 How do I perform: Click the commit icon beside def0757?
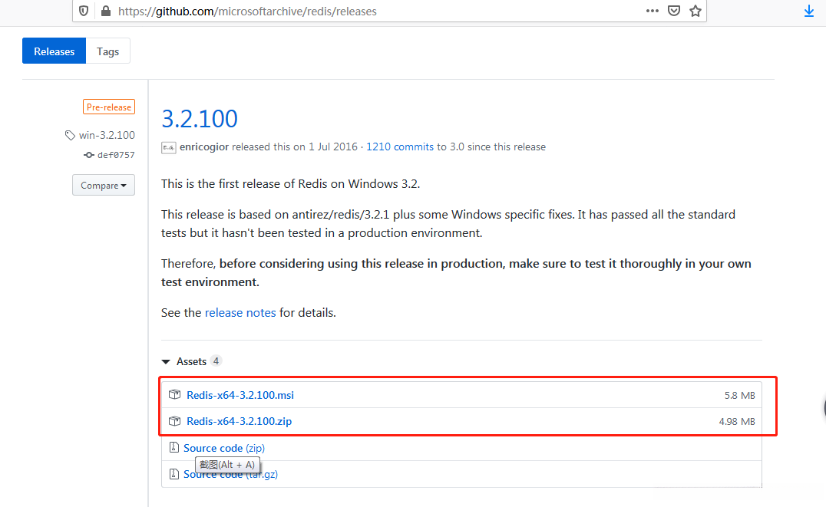pyautogui.click(x=89, y=155)
